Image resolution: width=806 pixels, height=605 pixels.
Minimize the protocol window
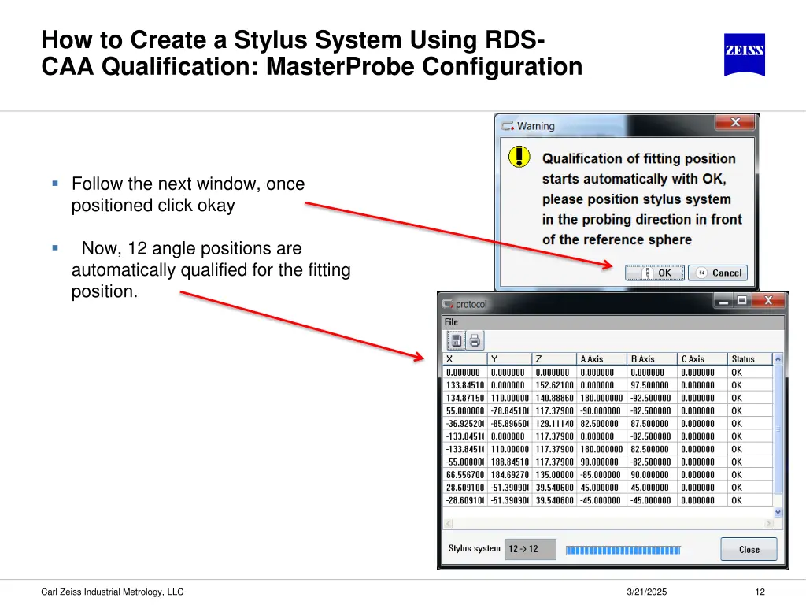tap(723, 301)
